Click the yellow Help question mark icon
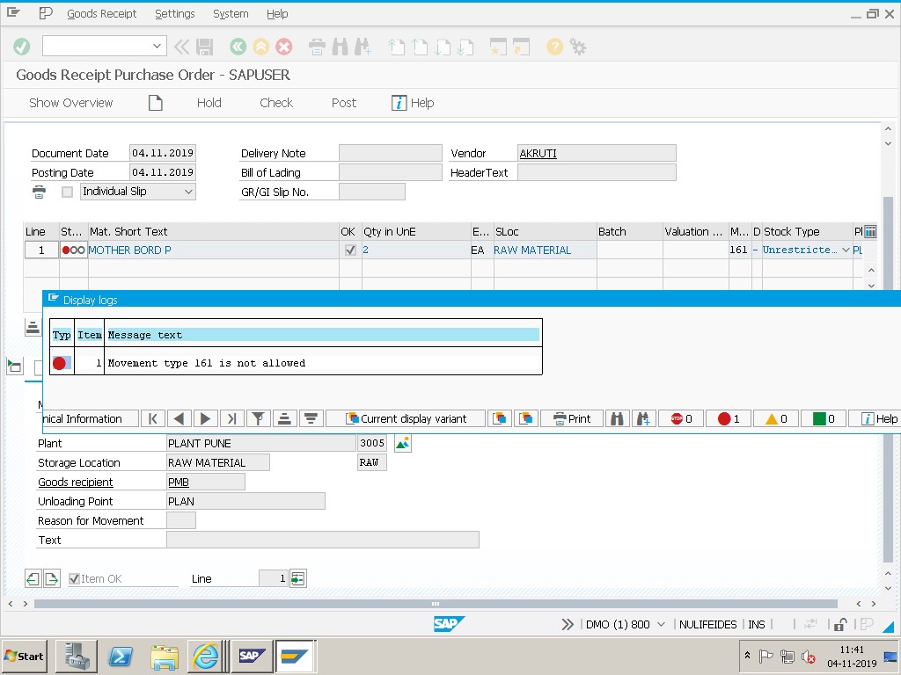 point(554,47)
